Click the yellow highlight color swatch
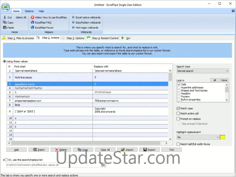The height and width of the screenshot is (177, 236). pos(223,137)
